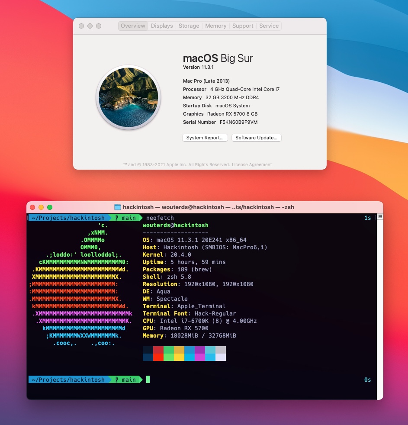Click the Terminal Font Hack-Regular line

pyautogui.click(x=190, y=313)
